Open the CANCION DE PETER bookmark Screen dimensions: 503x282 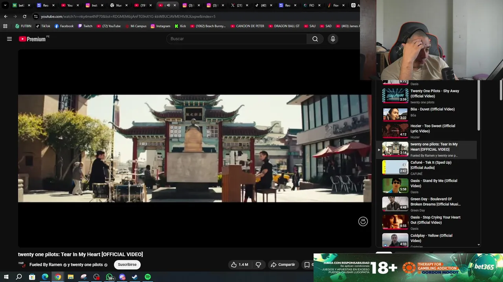point(248,26)
